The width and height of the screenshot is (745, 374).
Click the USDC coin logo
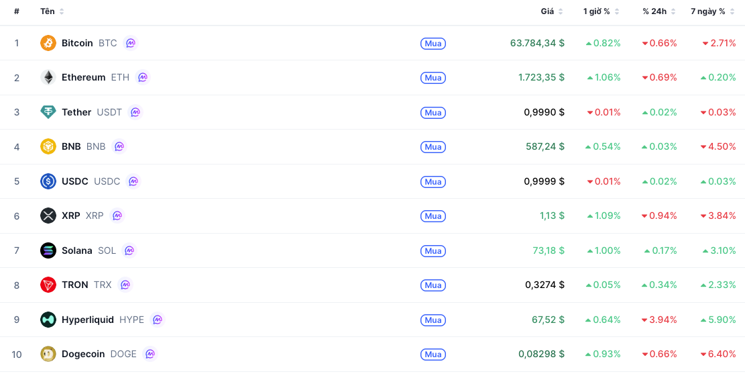[48, 181]
